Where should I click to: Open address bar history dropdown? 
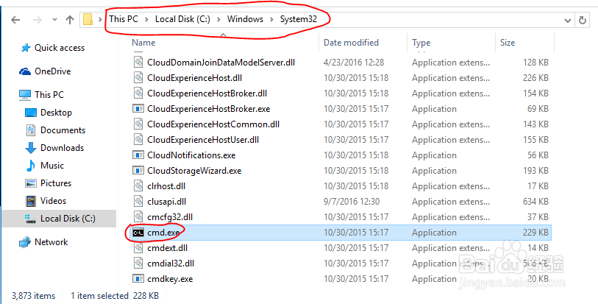[568, 21]
